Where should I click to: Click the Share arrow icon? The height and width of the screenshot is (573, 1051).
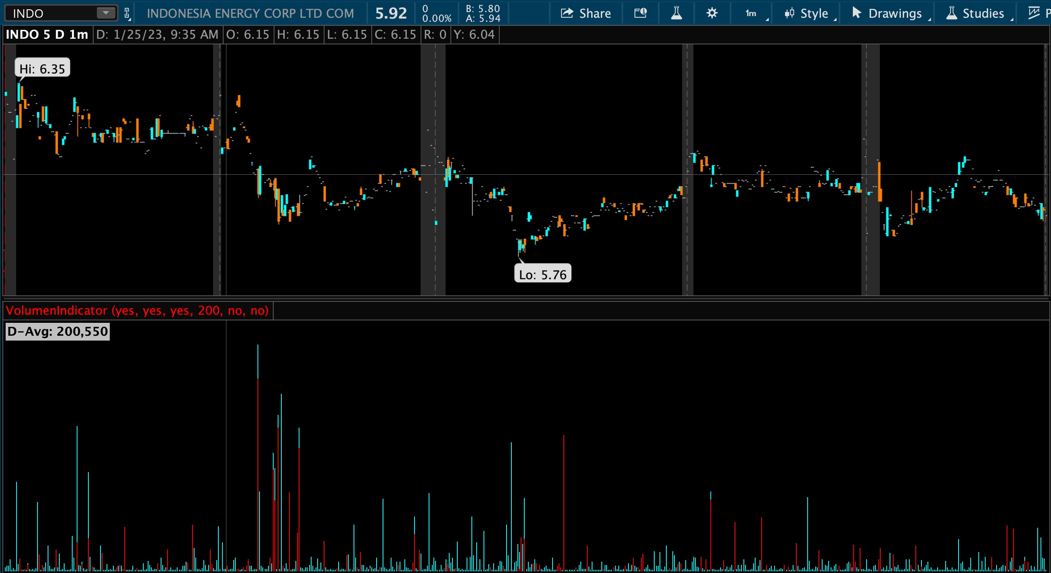tap(567, 13)
